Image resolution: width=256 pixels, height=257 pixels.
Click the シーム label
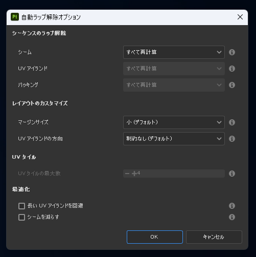[25, 52]
